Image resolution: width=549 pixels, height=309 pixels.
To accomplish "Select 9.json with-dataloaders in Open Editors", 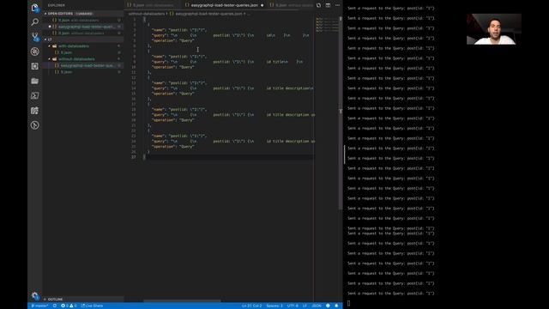I will click(84, 20).
